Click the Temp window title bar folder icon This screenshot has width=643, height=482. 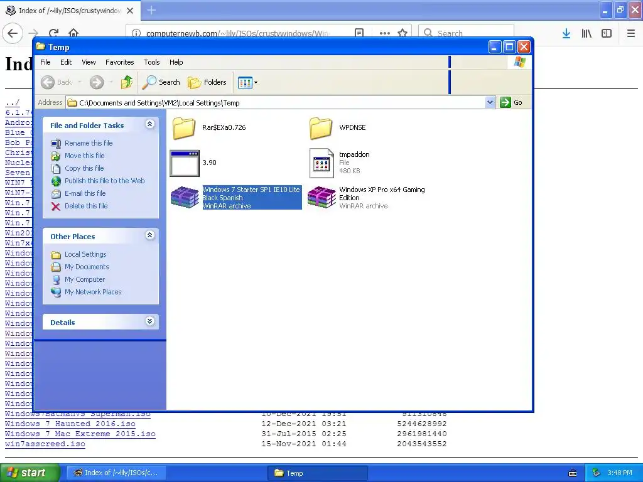point(40,46)
